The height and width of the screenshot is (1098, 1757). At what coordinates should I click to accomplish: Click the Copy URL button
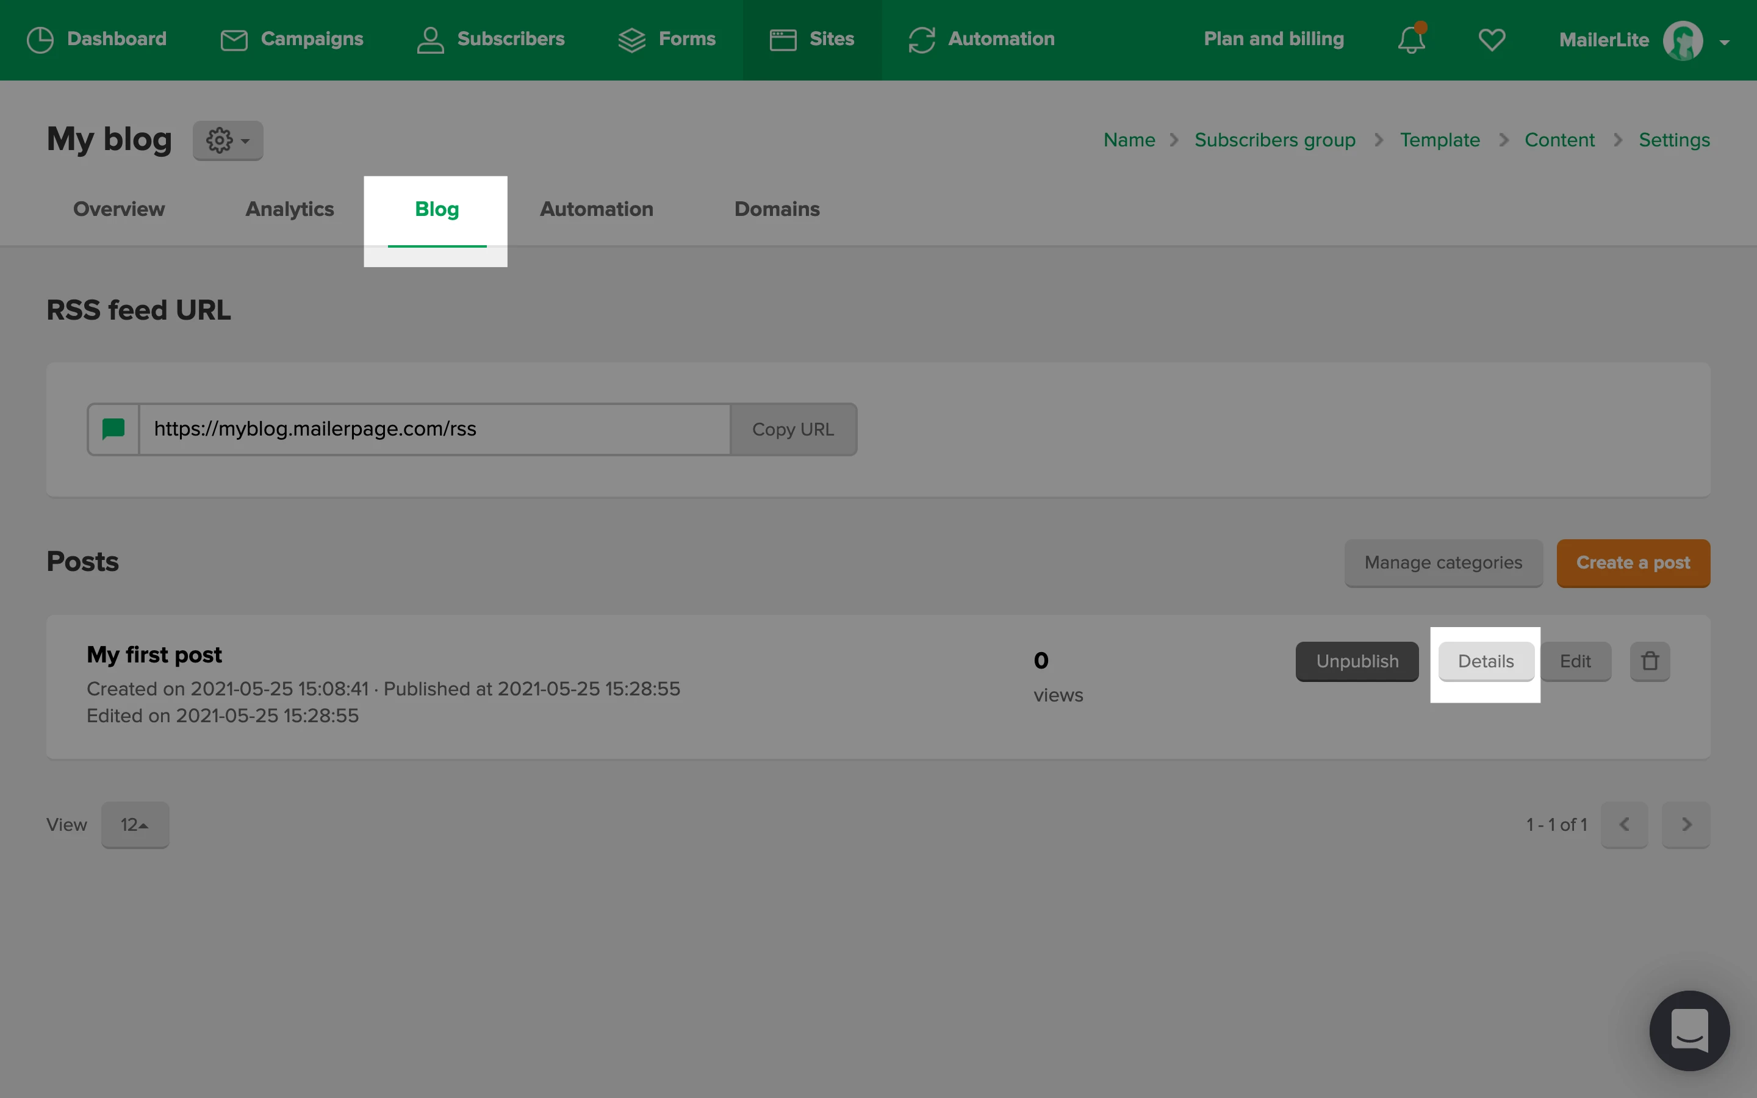pyautogui.click(x=793, y=429)
